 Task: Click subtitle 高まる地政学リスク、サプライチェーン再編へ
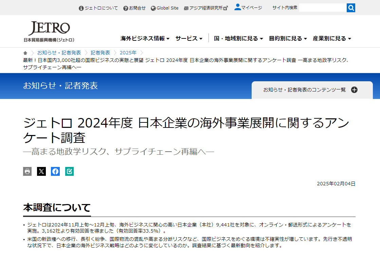[119, 152]
